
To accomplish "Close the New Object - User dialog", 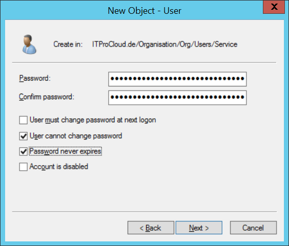I will point(274,7).
